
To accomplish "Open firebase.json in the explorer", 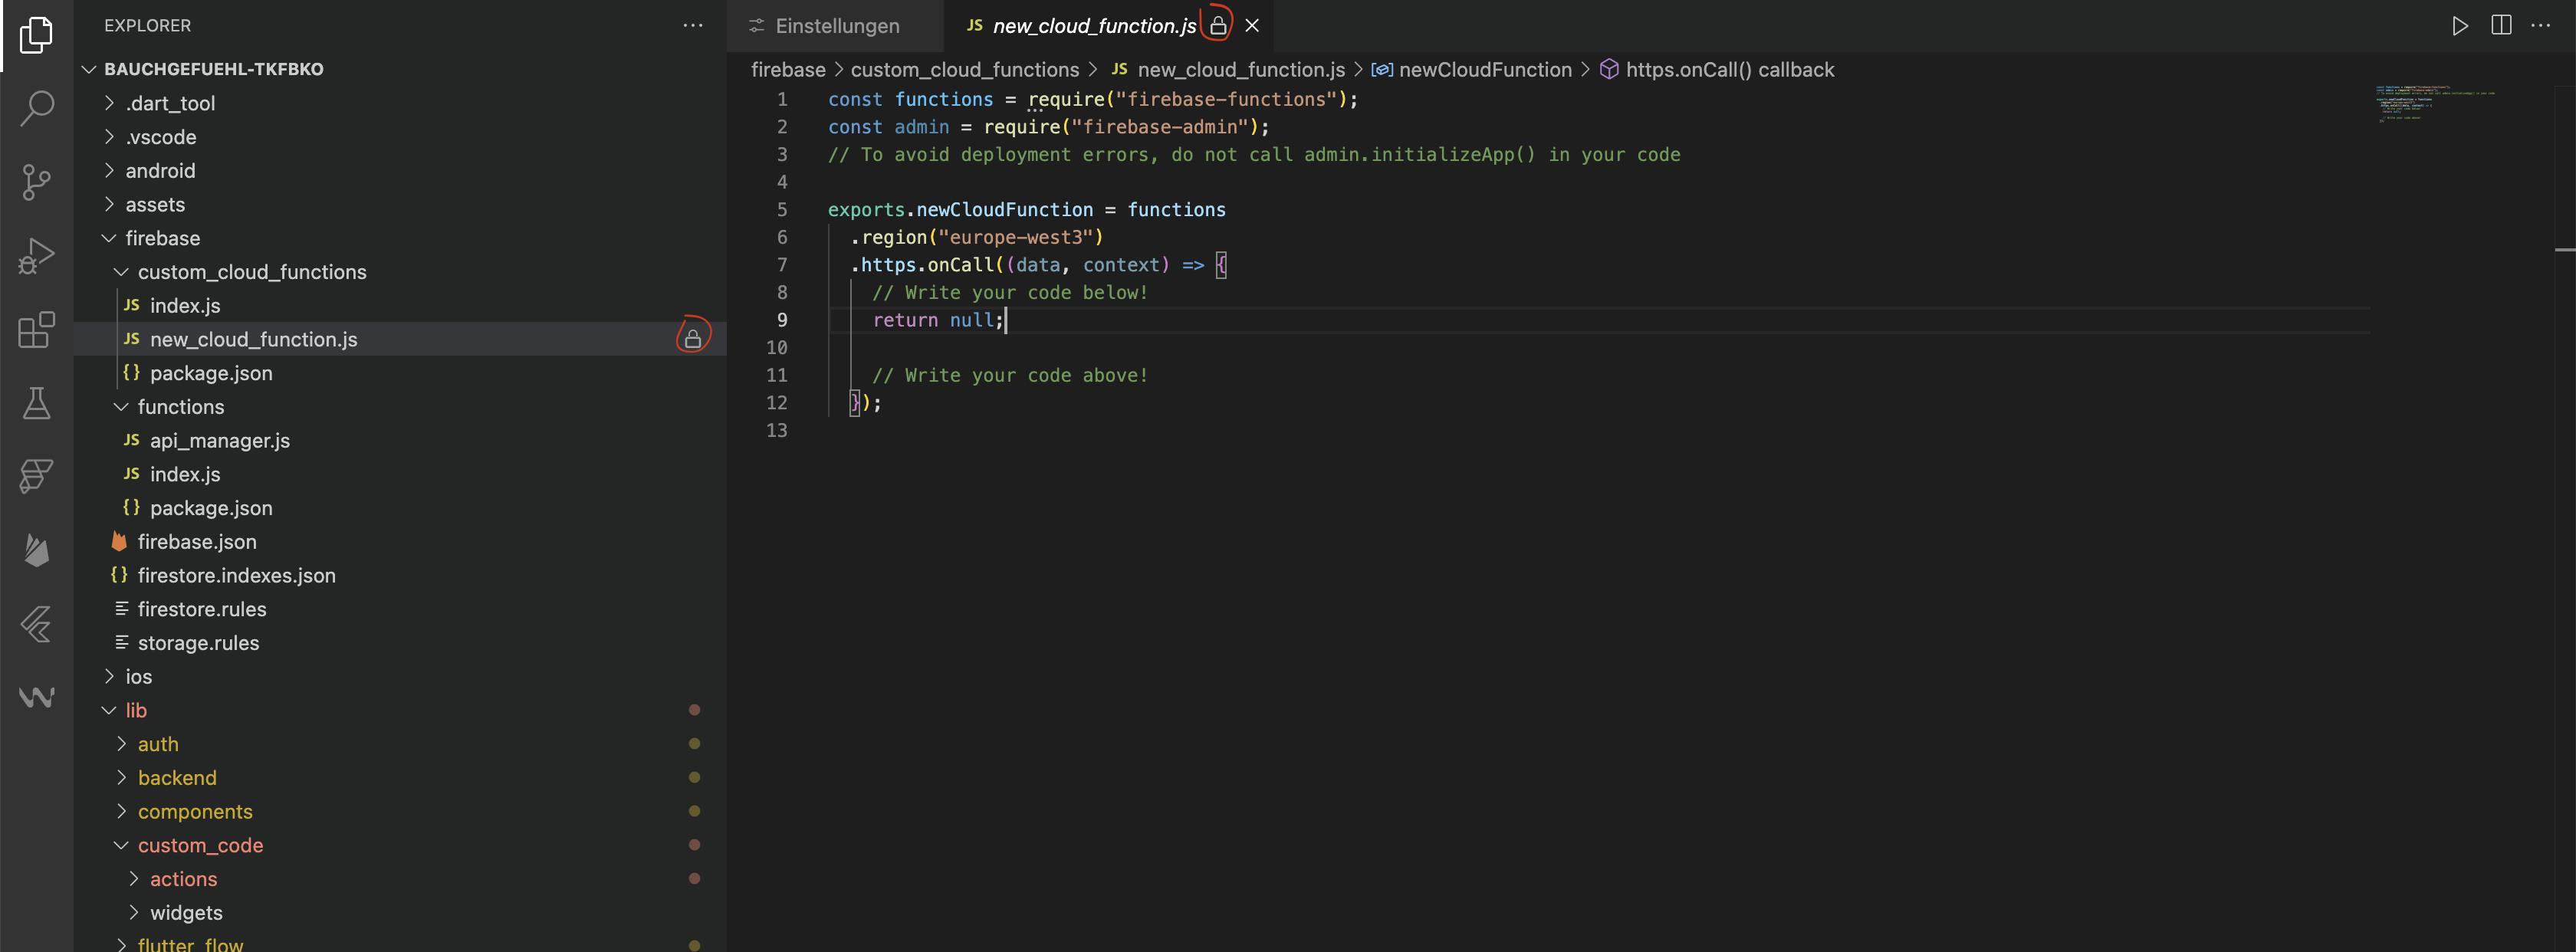I will pos(196,542).
